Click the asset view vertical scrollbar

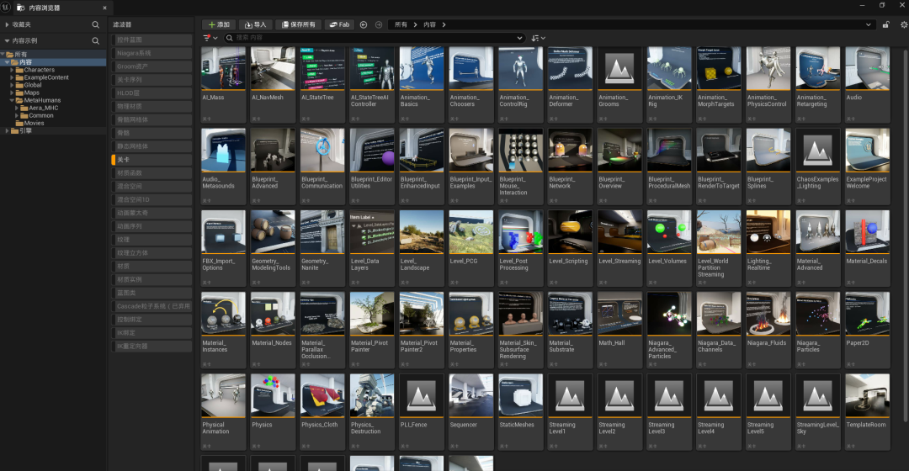tap(906, 235)
